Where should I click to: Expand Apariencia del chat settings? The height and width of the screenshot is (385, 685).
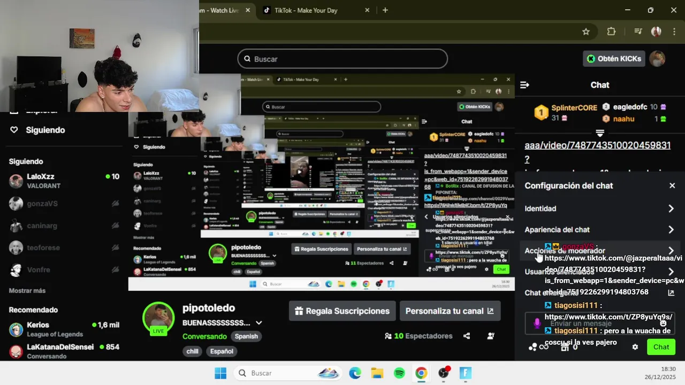[x=599, y=229]
